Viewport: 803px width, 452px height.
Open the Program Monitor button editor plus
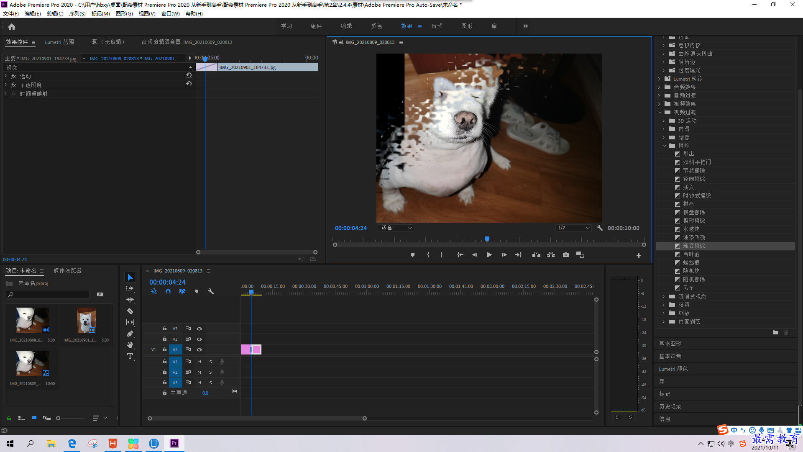pos(639,255)
